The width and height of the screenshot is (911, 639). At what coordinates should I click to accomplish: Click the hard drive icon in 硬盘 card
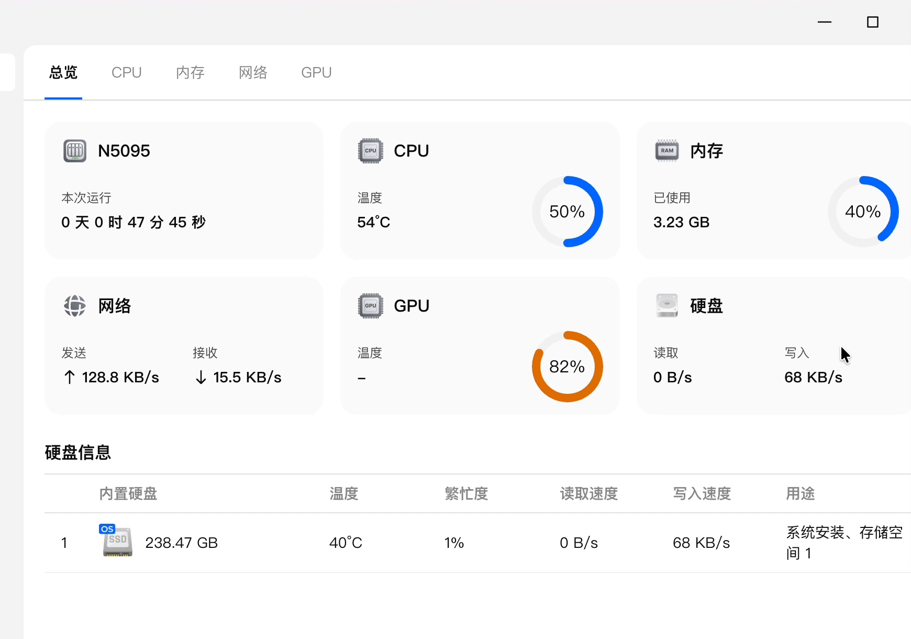tap(667, 306)
